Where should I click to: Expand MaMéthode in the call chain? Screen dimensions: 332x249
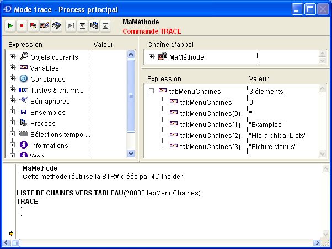tap(152, 57)
